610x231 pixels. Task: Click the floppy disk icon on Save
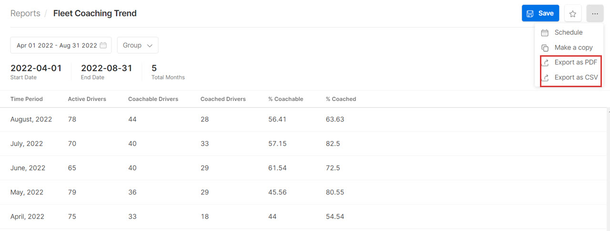pos(530,14)
